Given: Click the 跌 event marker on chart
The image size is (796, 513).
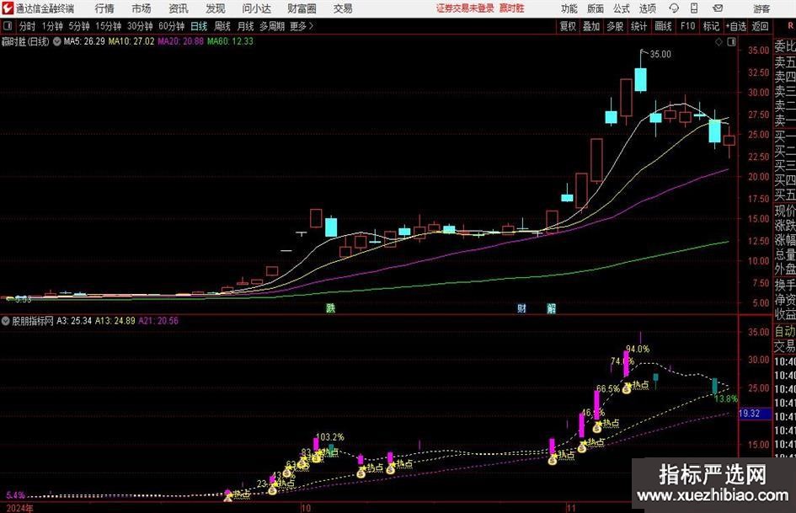Looking at the screenshot, I should (330, 307).
